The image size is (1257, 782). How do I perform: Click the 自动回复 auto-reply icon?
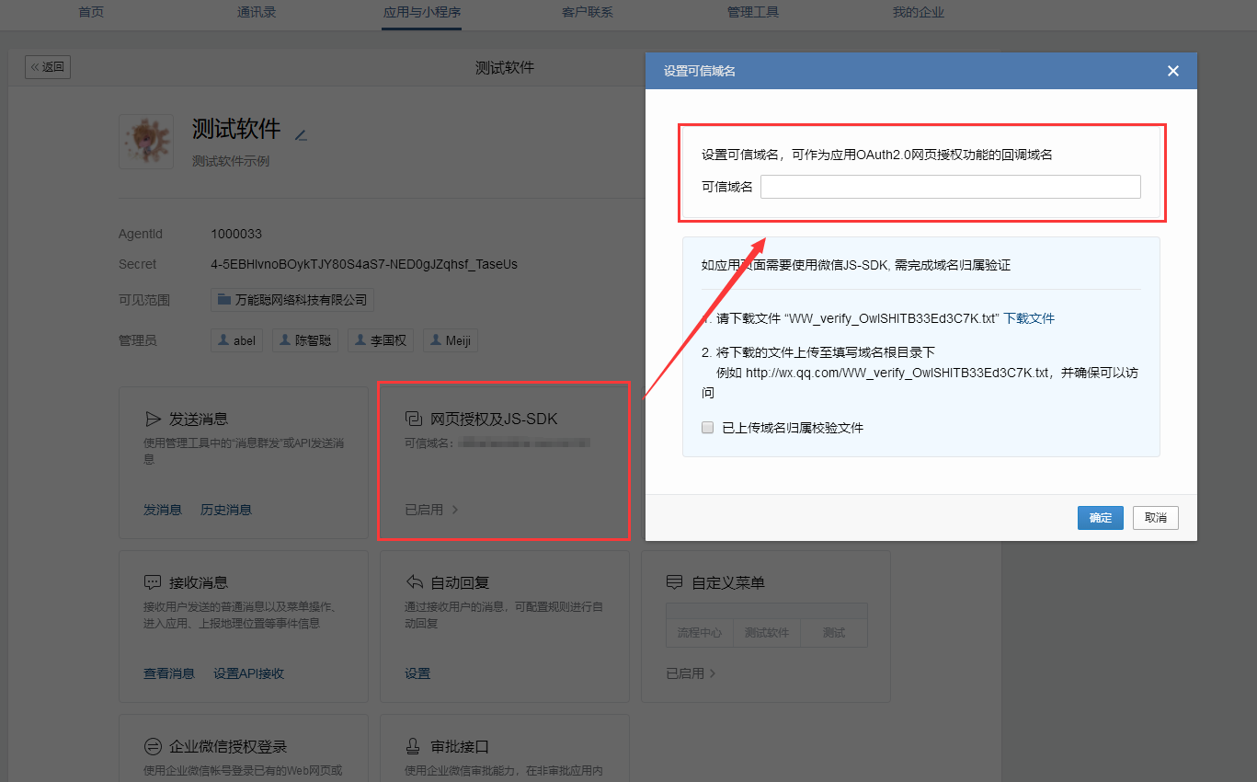(416, 582)
